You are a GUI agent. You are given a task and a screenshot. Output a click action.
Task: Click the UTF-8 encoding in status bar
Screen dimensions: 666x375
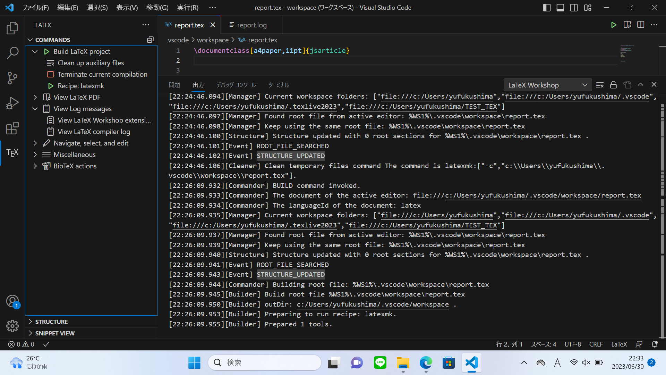point(572,344)
